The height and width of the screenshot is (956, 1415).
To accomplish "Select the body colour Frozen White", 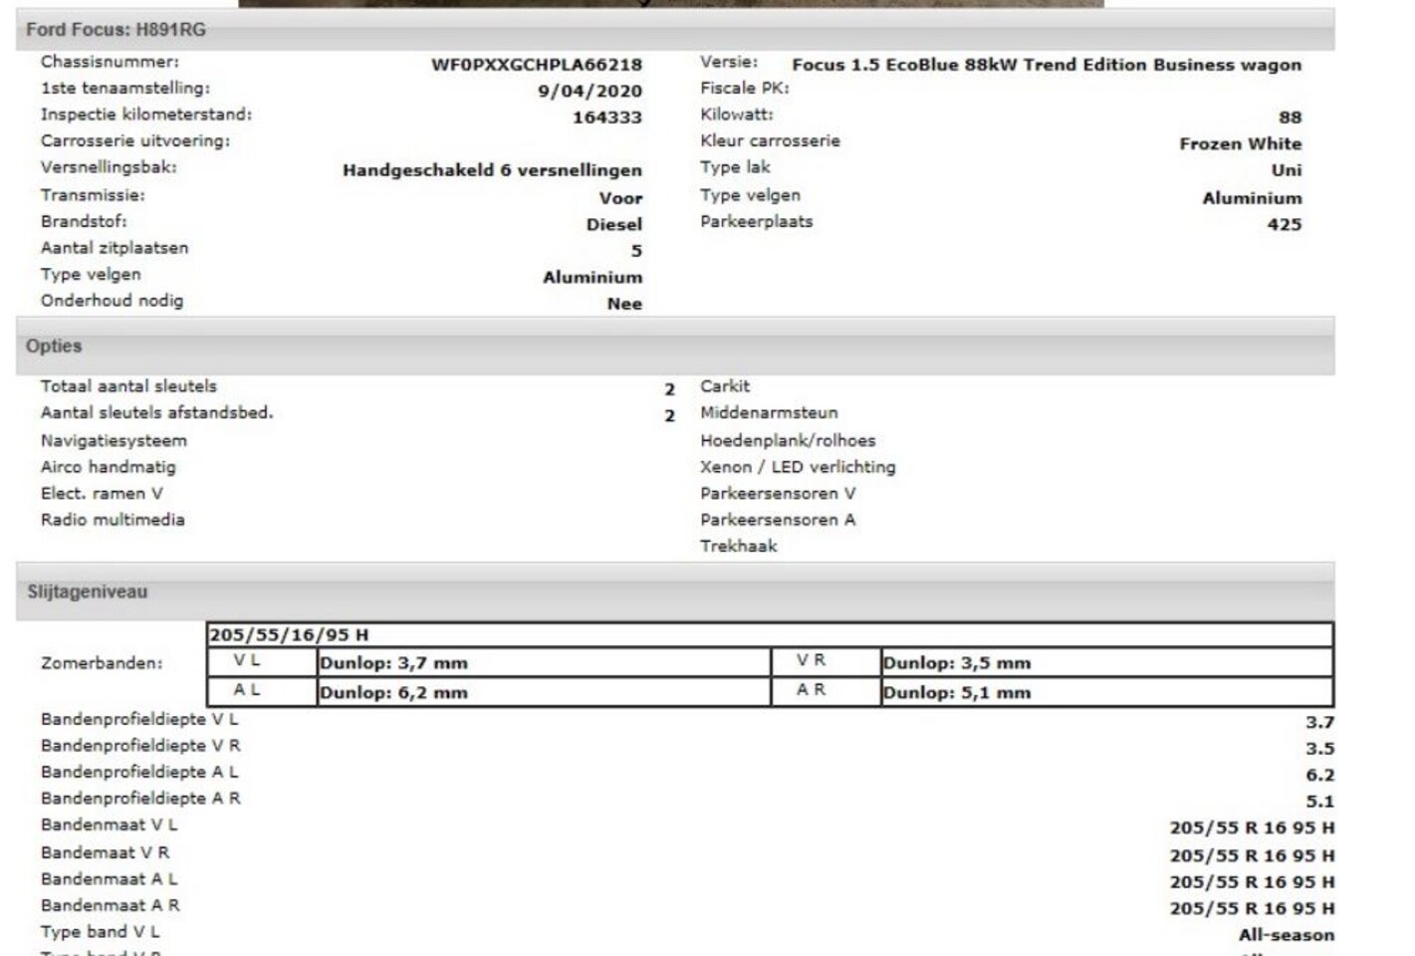I will (1240, 143).
